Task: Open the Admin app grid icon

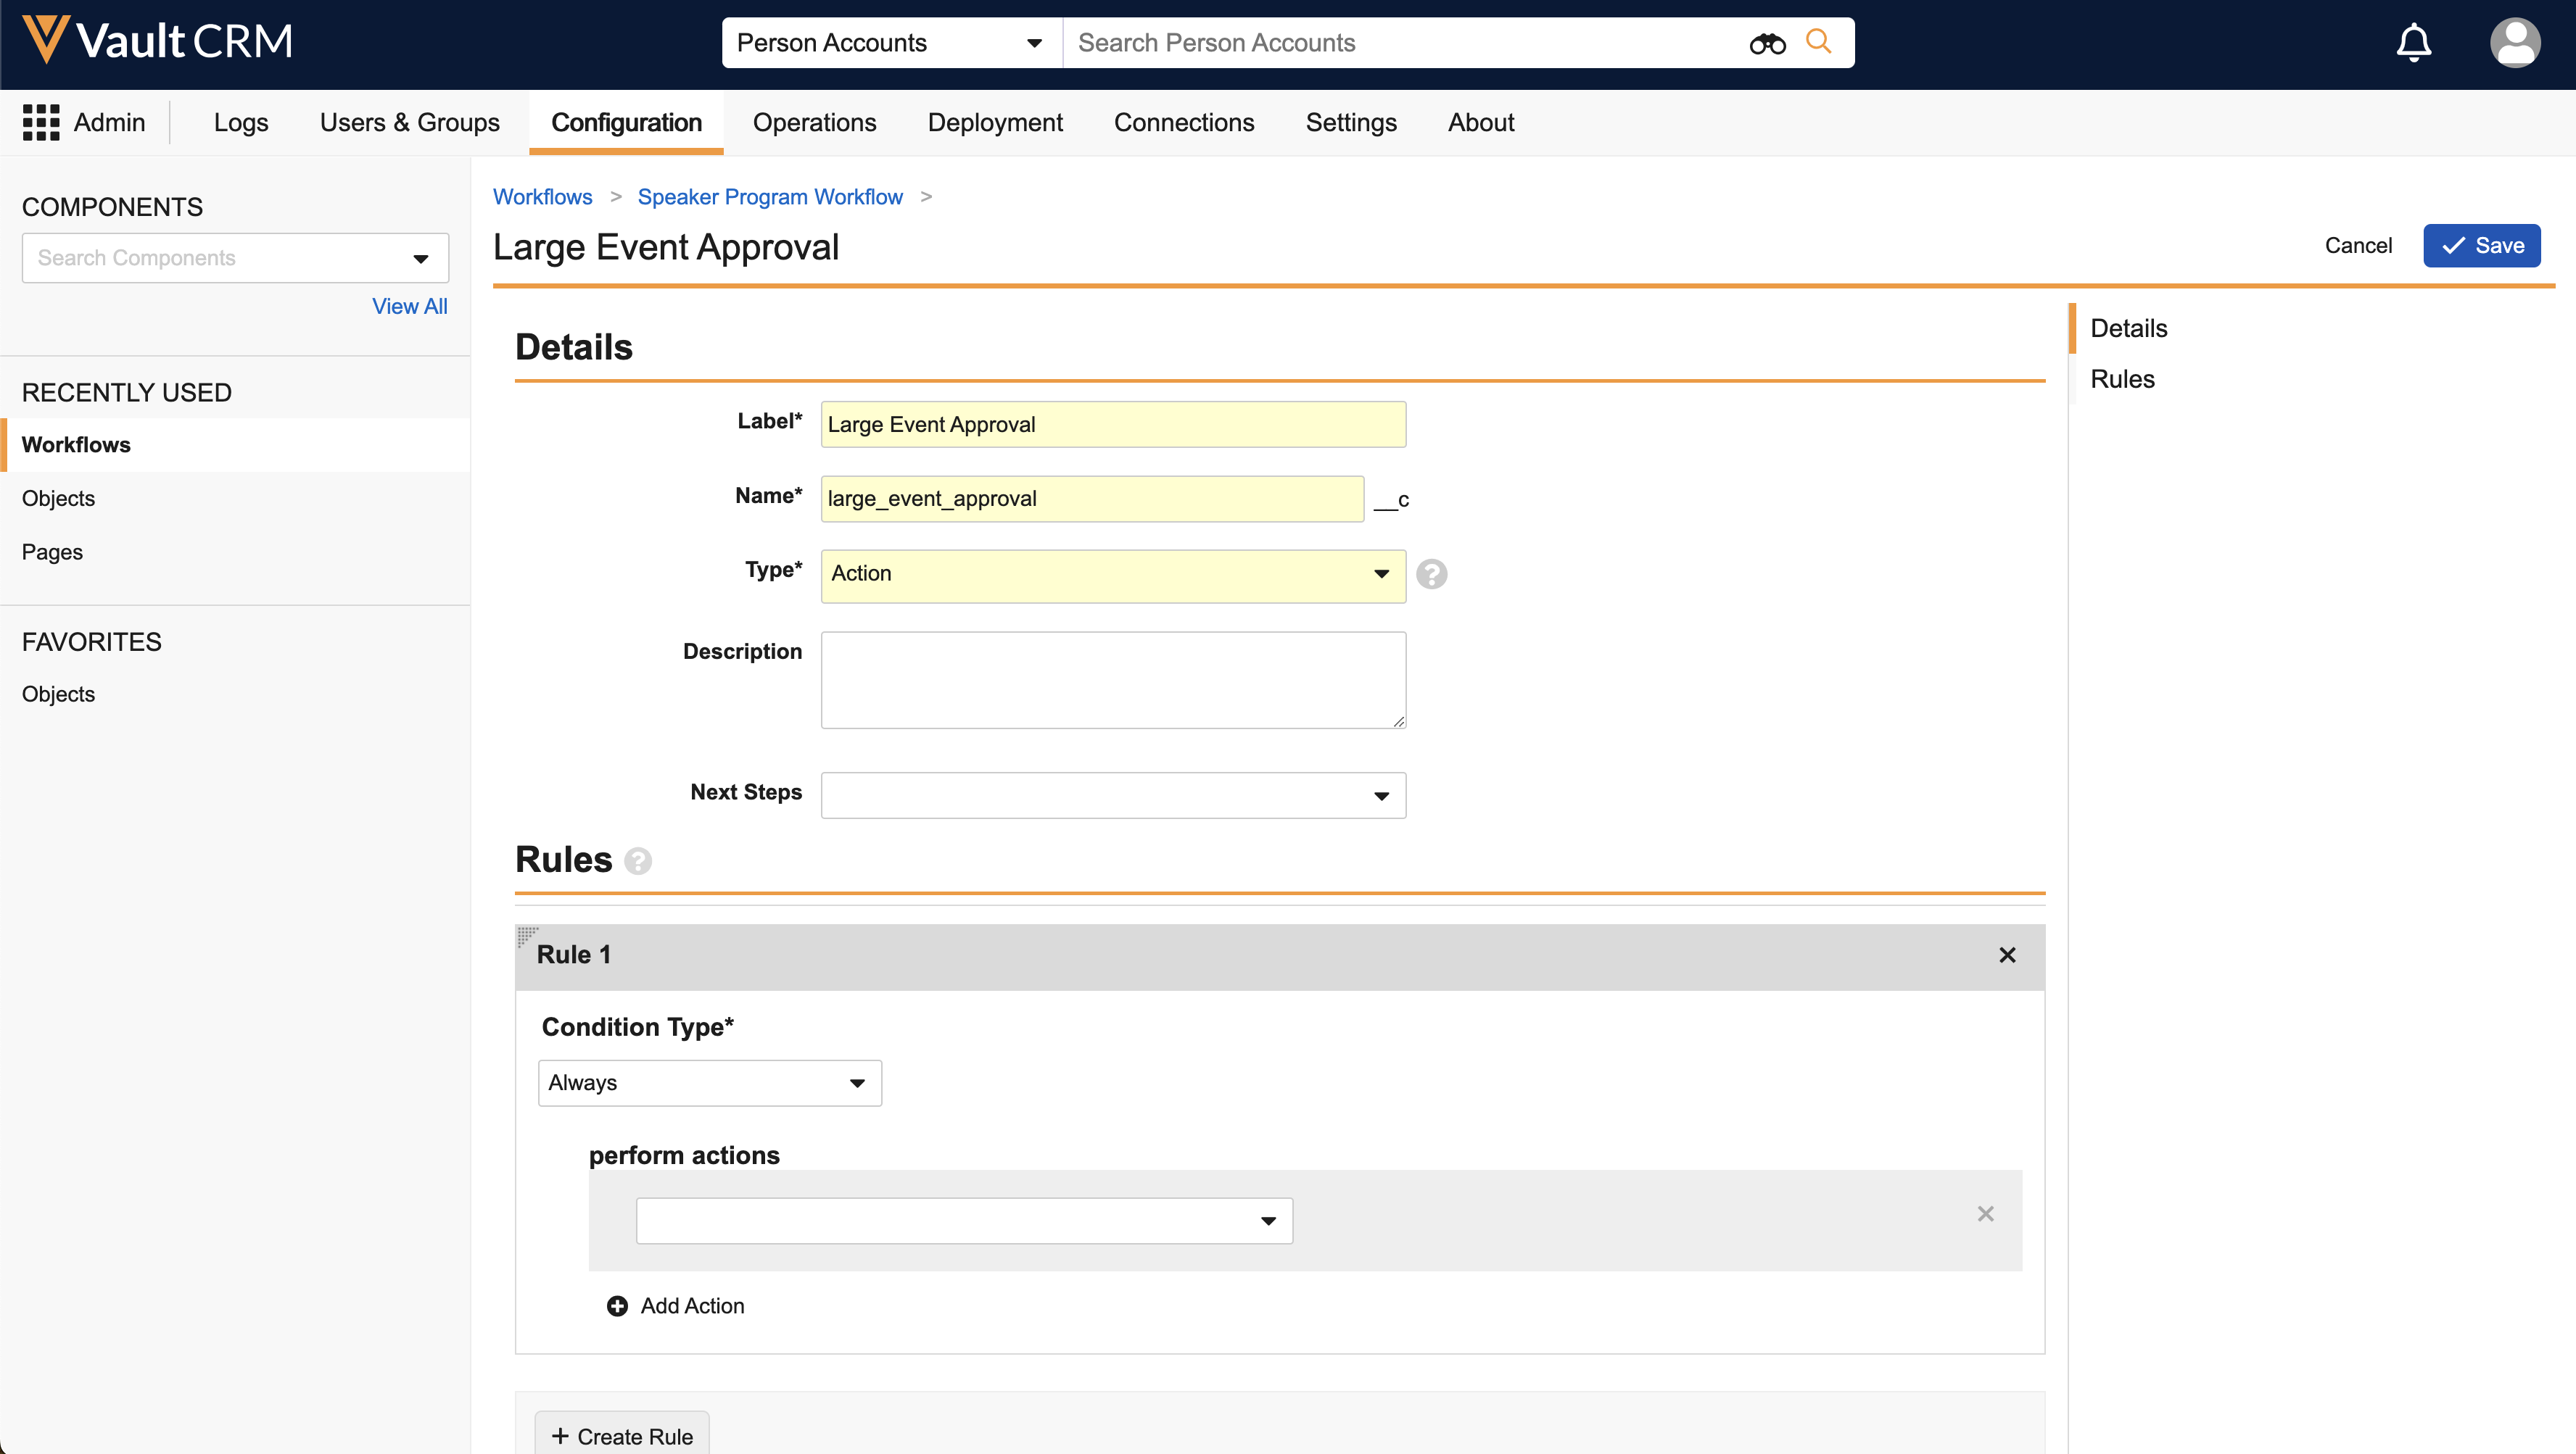Action: pos(41,122)
